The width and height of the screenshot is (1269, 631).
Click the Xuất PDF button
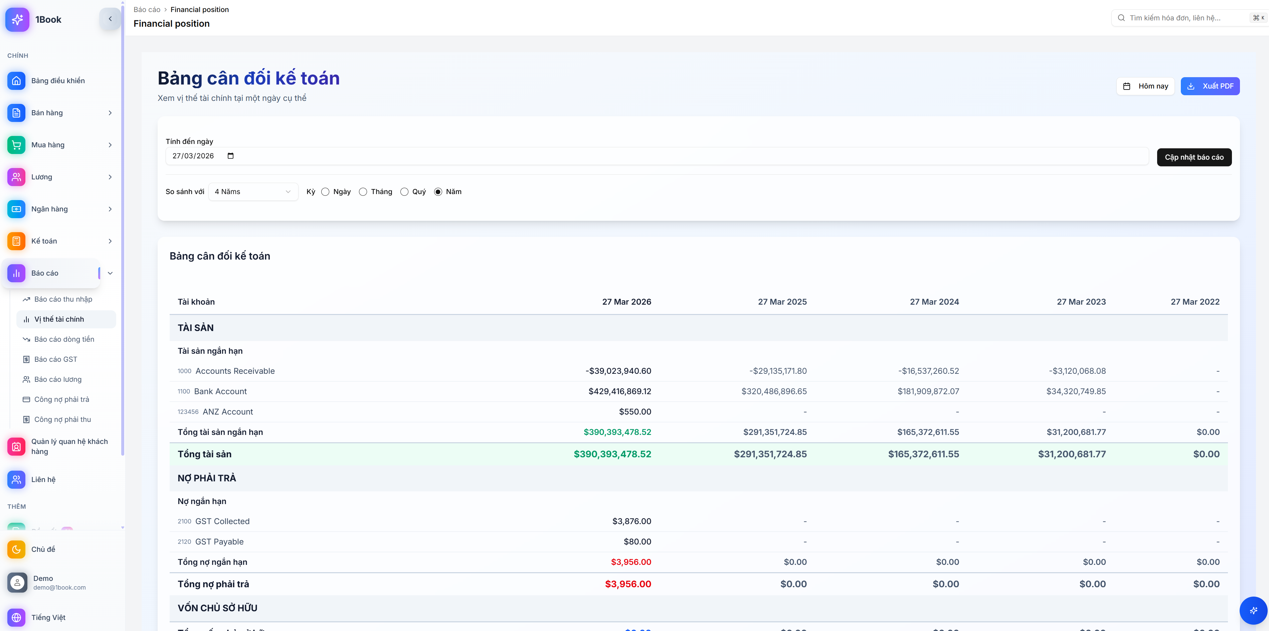coord(1210,86)
